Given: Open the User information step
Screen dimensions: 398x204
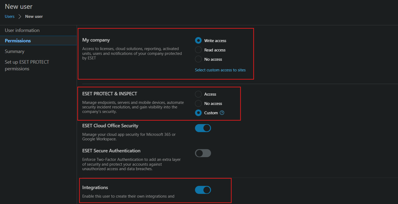Looking at the screenshot, I should 22,30.
